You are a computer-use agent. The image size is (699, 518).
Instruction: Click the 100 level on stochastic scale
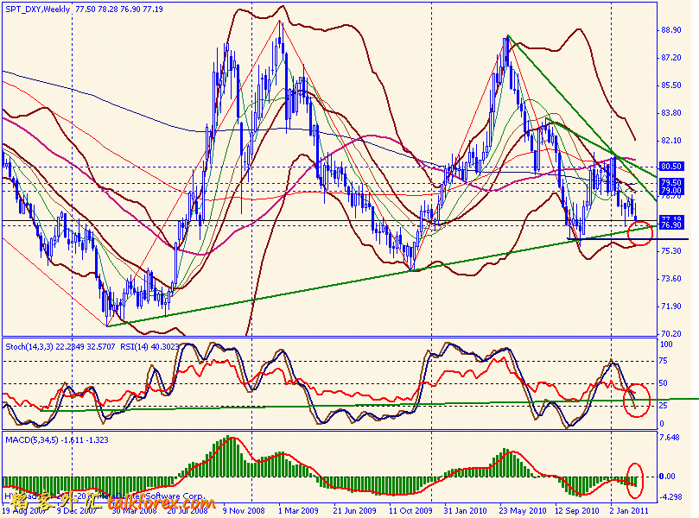666,344
